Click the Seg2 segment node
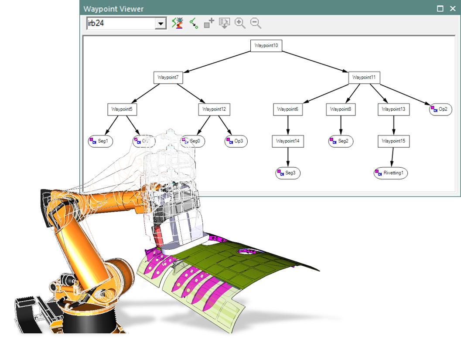This screenshot has height=339, width=461. (341, 141)
